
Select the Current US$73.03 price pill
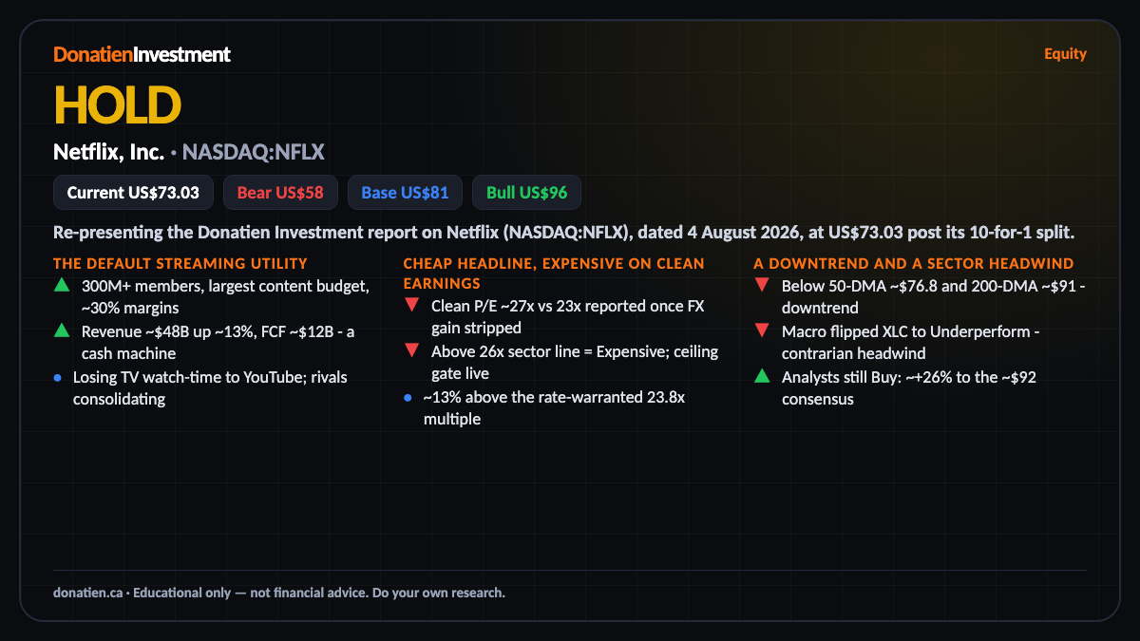click(x=133, y=193)
